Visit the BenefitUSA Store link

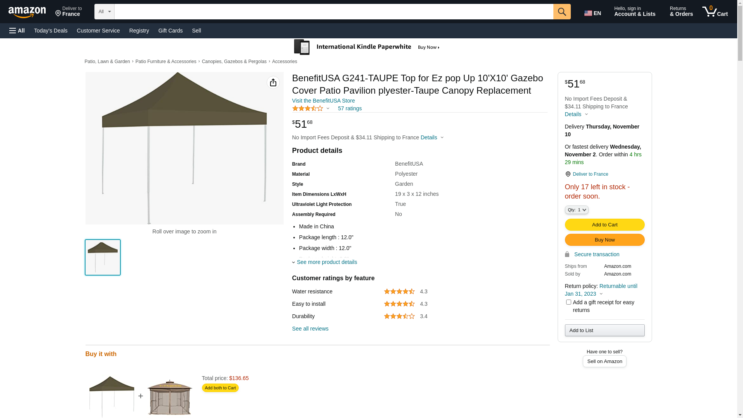coord(324,101)
